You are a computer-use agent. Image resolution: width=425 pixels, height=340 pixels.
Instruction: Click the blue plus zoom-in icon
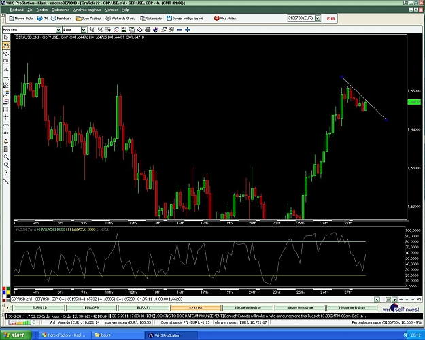click(x=188, y=29)
